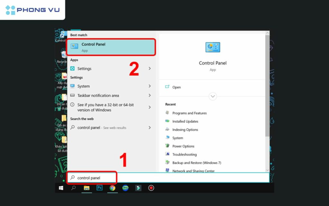Select the 32-bit or 64-bit version result
This screenshot has width=329, height=206.
(106, 108)
